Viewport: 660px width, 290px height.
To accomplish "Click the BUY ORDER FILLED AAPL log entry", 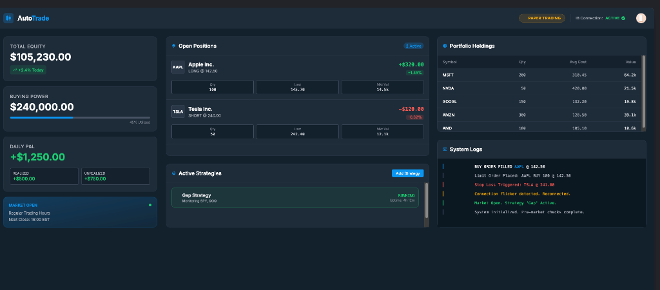I will coord(510,167).
